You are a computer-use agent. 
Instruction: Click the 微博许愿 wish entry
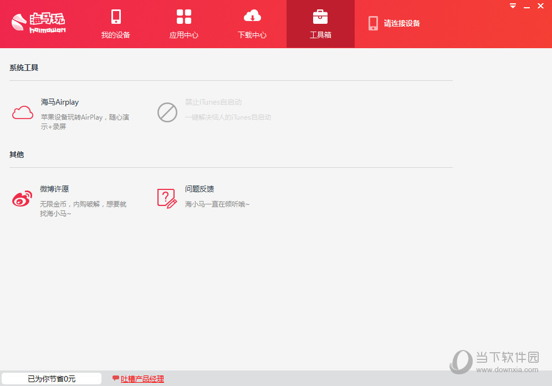tap(54, 189)
